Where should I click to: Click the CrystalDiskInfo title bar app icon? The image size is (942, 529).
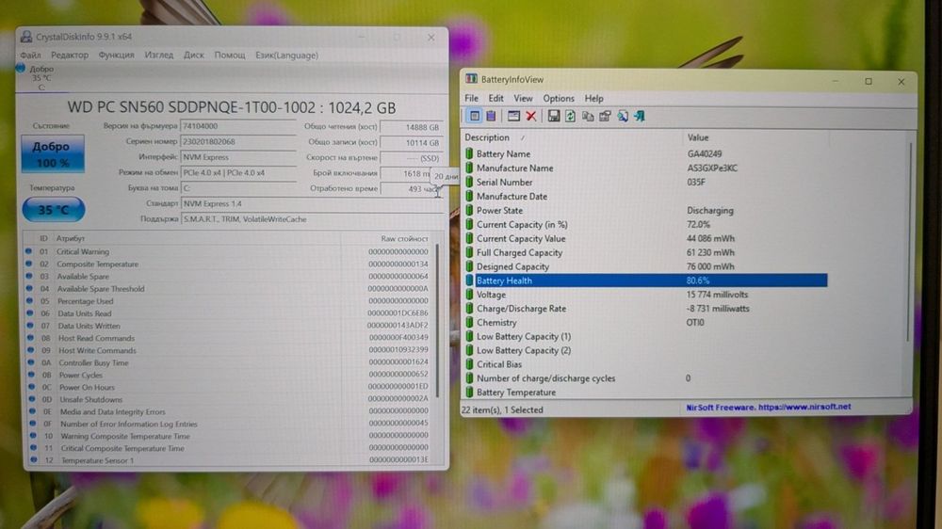(x=25, y=37)
